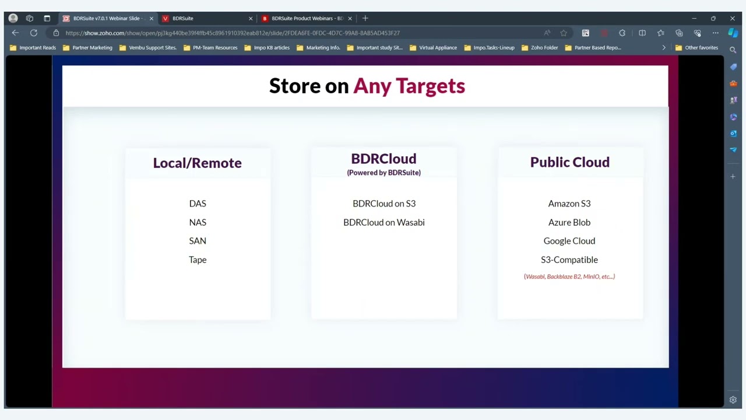Click the 'DAS' list entry
This screenshot has width=746, height=420.
[x=198, y=204]
